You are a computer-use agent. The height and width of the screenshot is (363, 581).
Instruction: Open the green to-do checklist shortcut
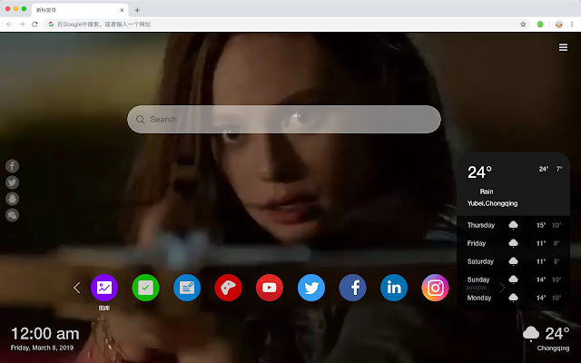click(x=145, y=288)
